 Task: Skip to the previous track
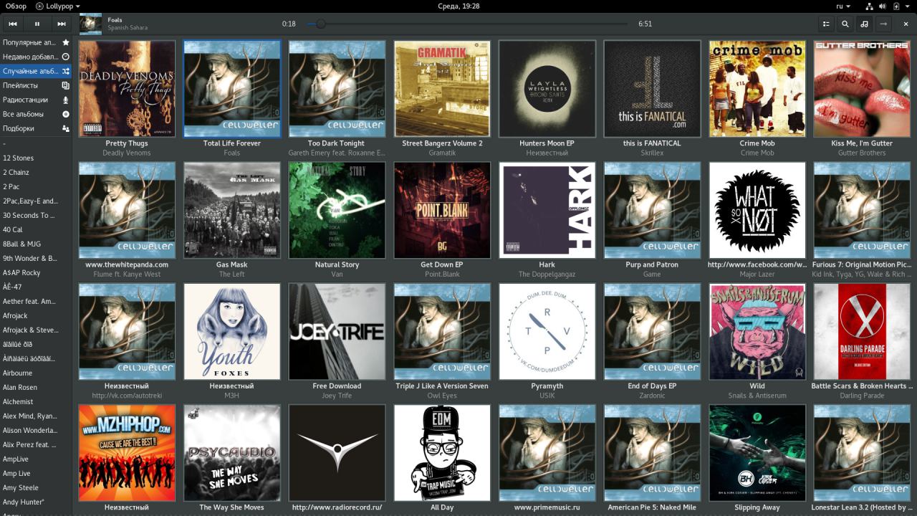pyautogui.click(x=13, y=24)
